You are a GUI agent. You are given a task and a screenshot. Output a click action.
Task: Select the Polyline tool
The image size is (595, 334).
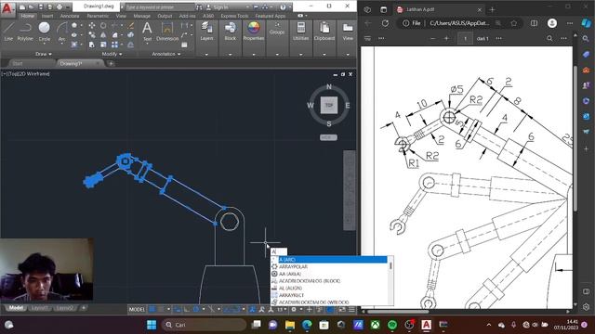[25, 32]
